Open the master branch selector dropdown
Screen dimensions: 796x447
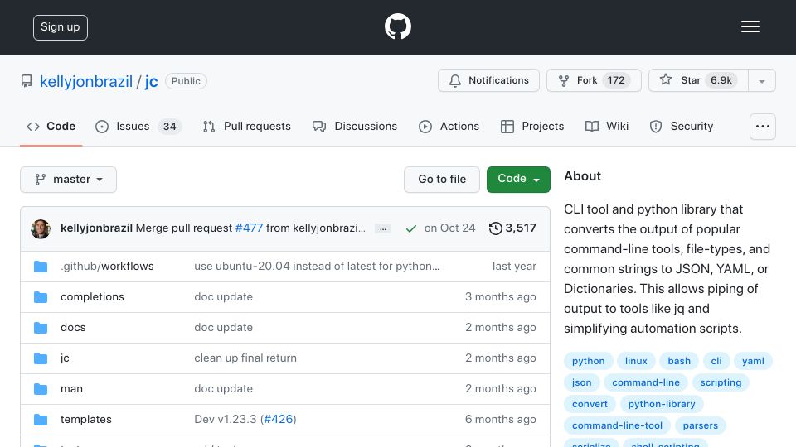point(69,180)
